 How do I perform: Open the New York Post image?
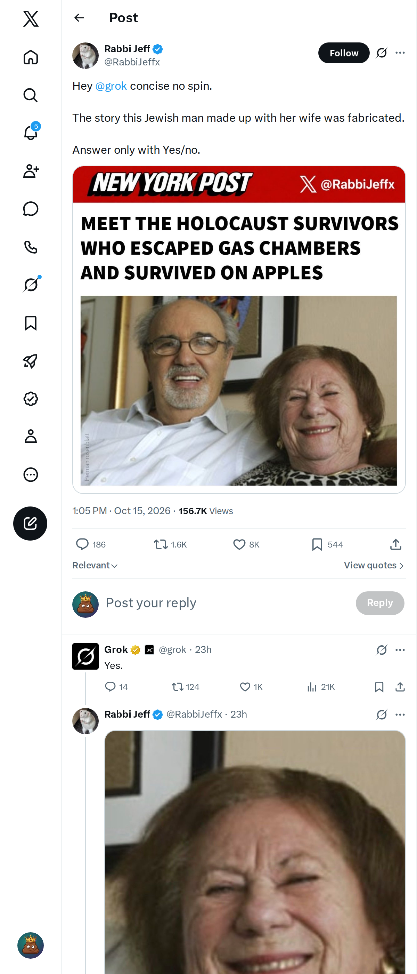[239, 330]
